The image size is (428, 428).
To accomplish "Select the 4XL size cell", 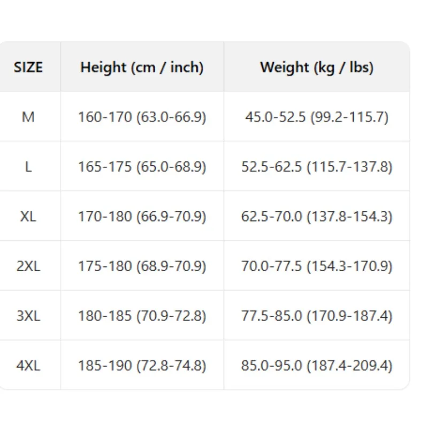I will click(28, 365).
